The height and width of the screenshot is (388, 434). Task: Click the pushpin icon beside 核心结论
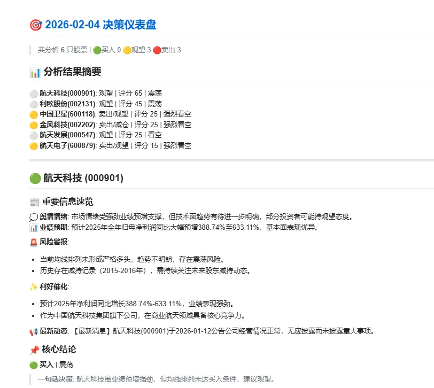(34, 350)
